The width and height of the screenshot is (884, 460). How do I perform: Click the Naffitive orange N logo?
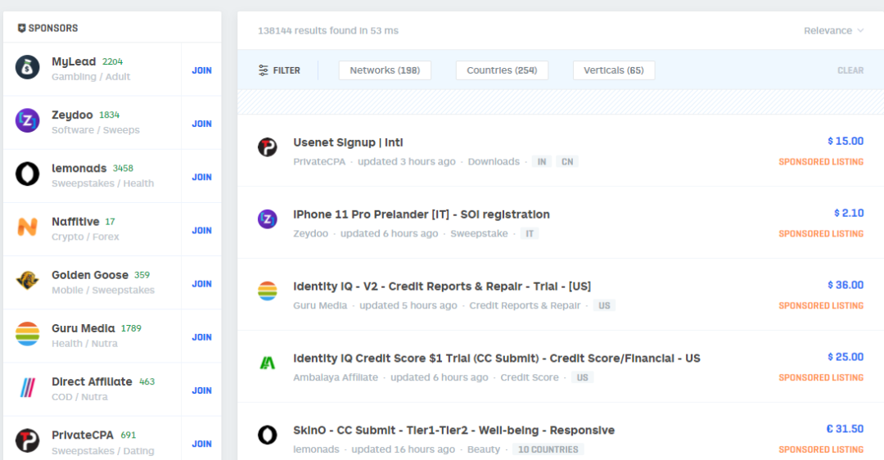tap(28, 228)
